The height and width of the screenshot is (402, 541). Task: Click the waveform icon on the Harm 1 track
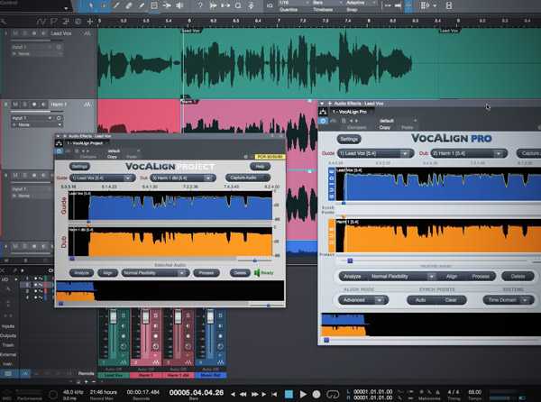tap(87, 105)
